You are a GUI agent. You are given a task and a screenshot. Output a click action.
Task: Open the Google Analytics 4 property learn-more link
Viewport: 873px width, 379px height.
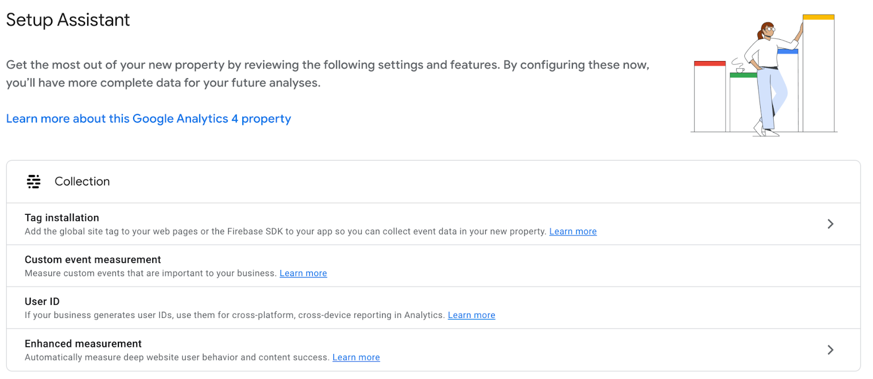coord(148,119)
